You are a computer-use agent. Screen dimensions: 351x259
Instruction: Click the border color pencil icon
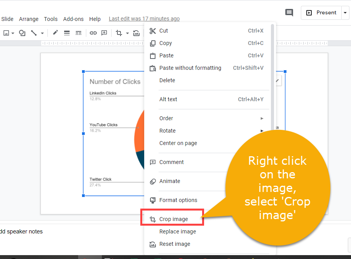pyautogui.click(x=55, y=33)
